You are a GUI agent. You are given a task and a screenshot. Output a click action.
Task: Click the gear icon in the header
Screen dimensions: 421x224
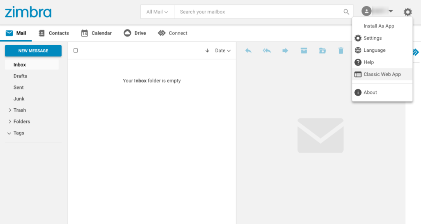tap(407, 12)
